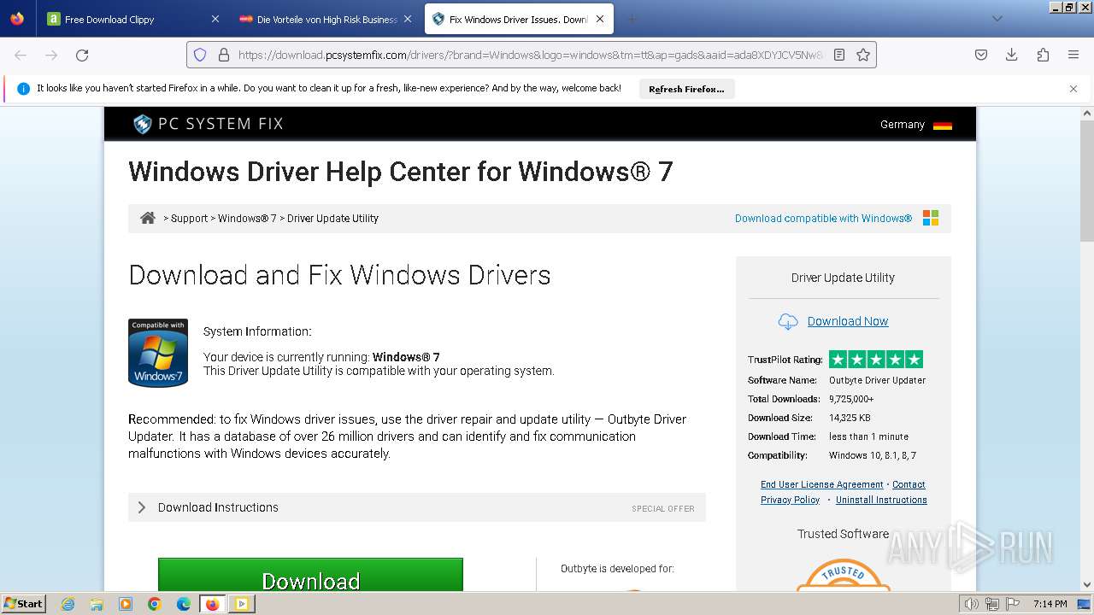Click the TrustPilot five-star rating
Image resolution: width=1094 pixels, height=615 pixels.
coord(876,360)
